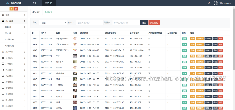
Task: Open 身份认证 item in the sidebar
Action: point(10,46)
